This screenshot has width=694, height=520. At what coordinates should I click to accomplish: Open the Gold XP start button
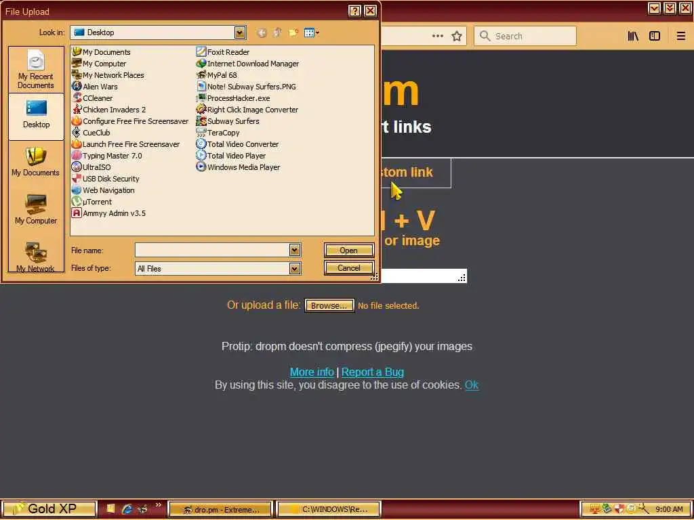coord(49,509)
